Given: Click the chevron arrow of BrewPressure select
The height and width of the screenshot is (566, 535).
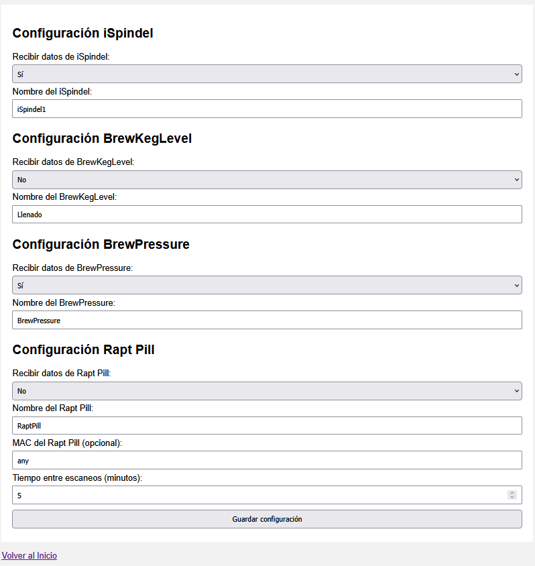Looking at the screenshot, I should (x=517, y=286).
